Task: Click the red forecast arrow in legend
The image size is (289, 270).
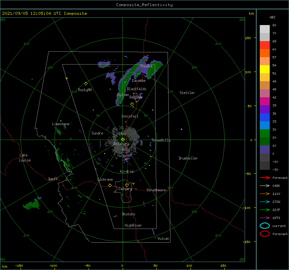Action: pos(265,178)
